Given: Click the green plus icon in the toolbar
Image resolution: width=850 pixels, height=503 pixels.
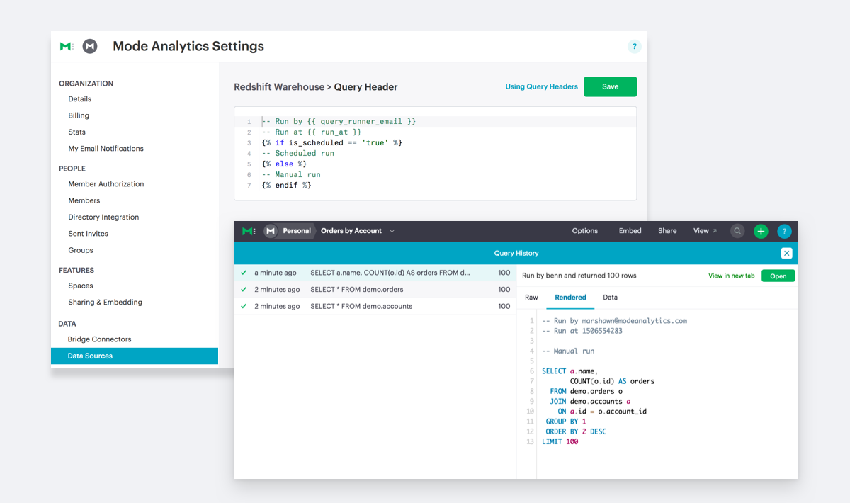Looking at the screenshot, I should [x=761, y=231].
